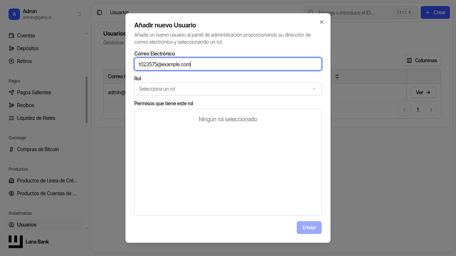Click the Retiros arrow icon
This screenshot has height=256, width=456.
coord(11,61)
